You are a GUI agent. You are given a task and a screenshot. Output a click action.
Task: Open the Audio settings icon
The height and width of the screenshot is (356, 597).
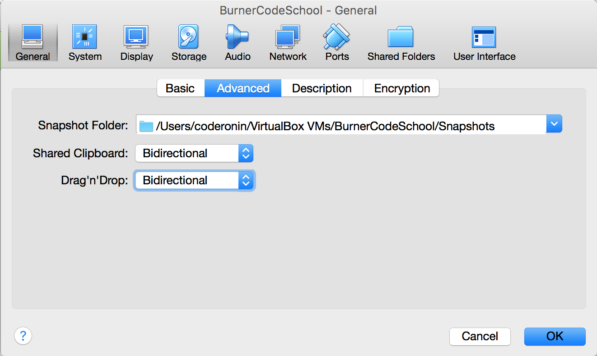click(238, 42)
